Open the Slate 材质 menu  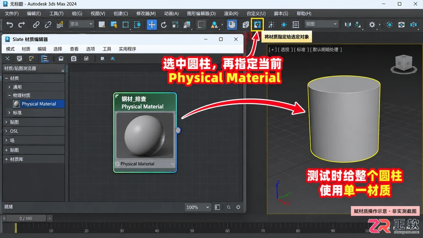pos(26,49)
